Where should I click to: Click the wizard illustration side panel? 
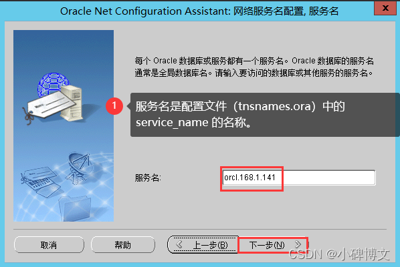coord(64,125)
